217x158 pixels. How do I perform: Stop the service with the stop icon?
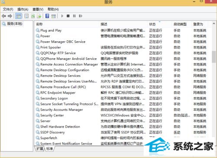pos(68,16)
